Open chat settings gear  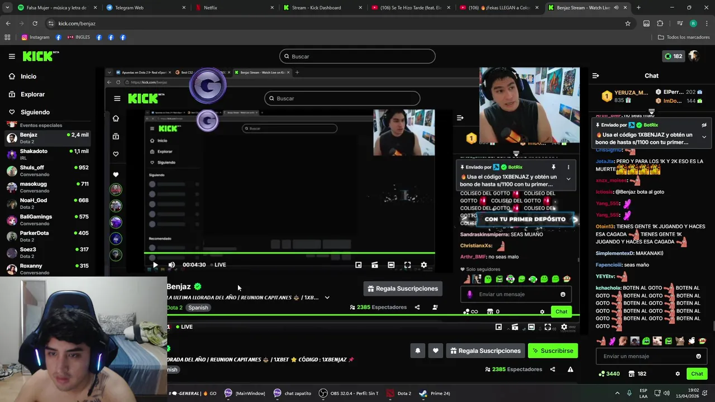click(678, 374)
